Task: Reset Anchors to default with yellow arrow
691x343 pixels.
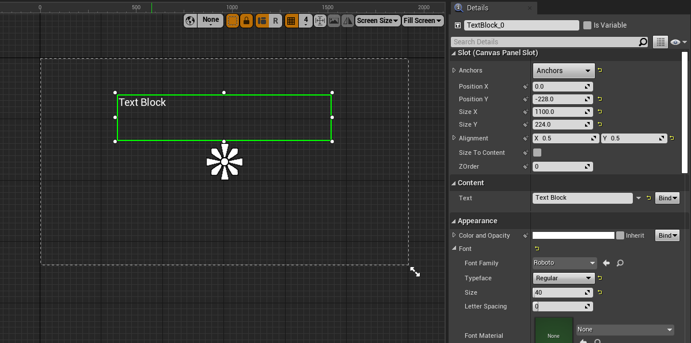Action: click(x=600, y=70)
